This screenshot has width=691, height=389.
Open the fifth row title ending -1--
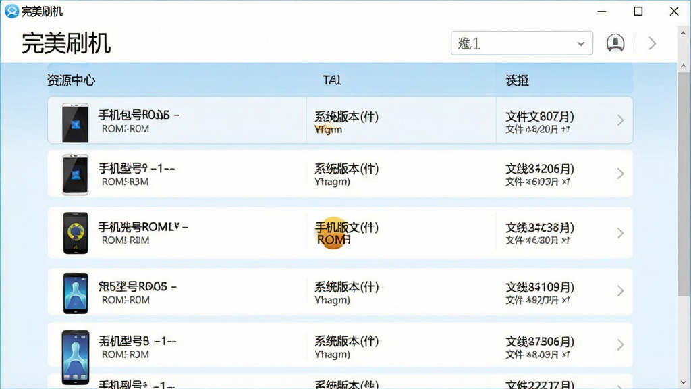coord(137,341)
